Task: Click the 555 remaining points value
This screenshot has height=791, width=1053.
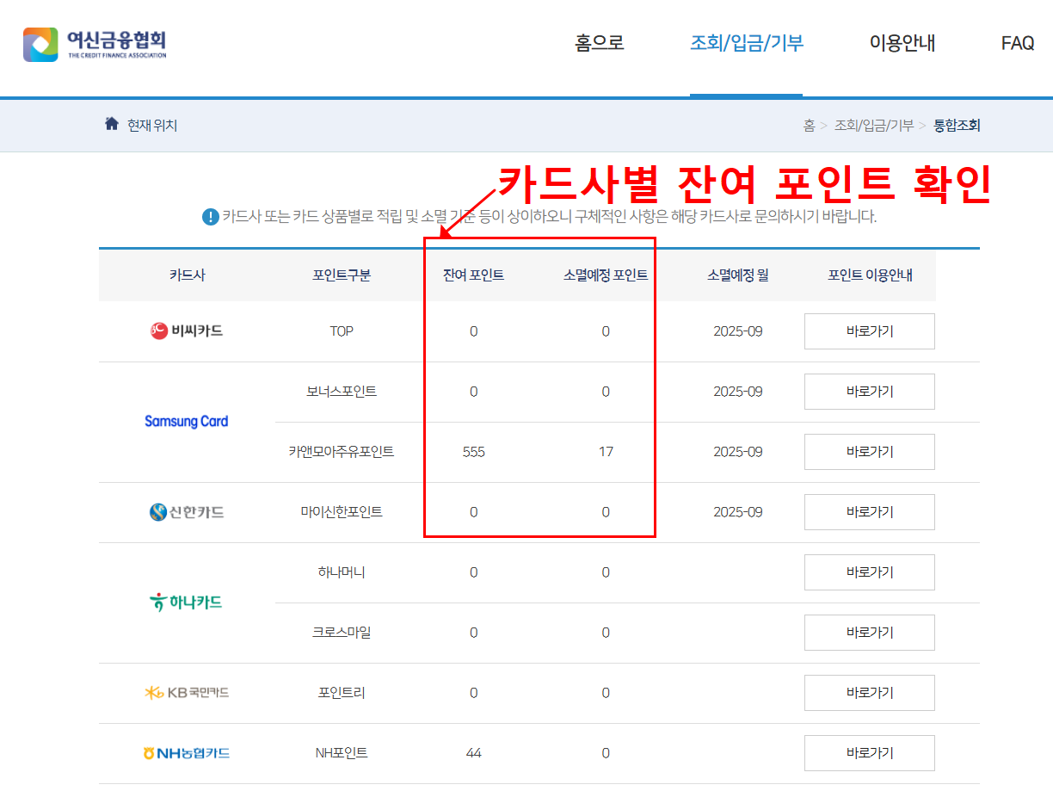Action: click(x=473, y=452)
